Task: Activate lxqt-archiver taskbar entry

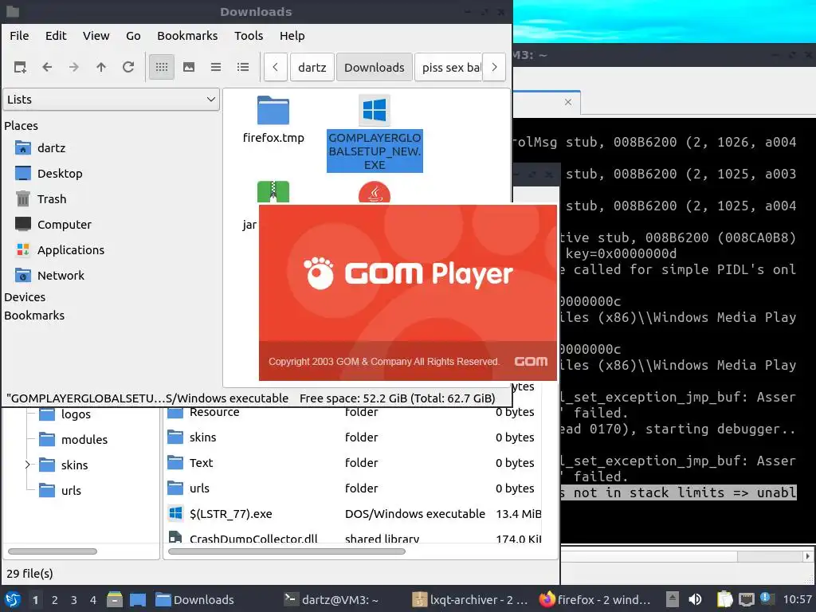Action: click(x=471, y=600)
